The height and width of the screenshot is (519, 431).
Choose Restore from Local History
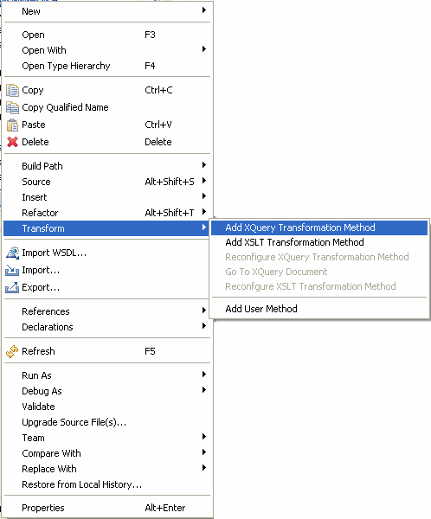[107, 484]
